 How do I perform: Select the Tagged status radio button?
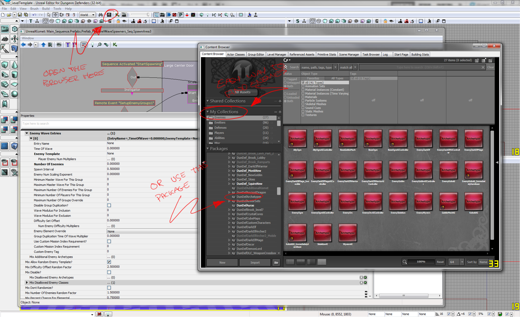285,79
